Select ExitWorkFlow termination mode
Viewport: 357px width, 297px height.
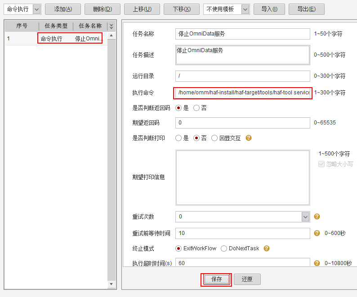tap(178, 248)
